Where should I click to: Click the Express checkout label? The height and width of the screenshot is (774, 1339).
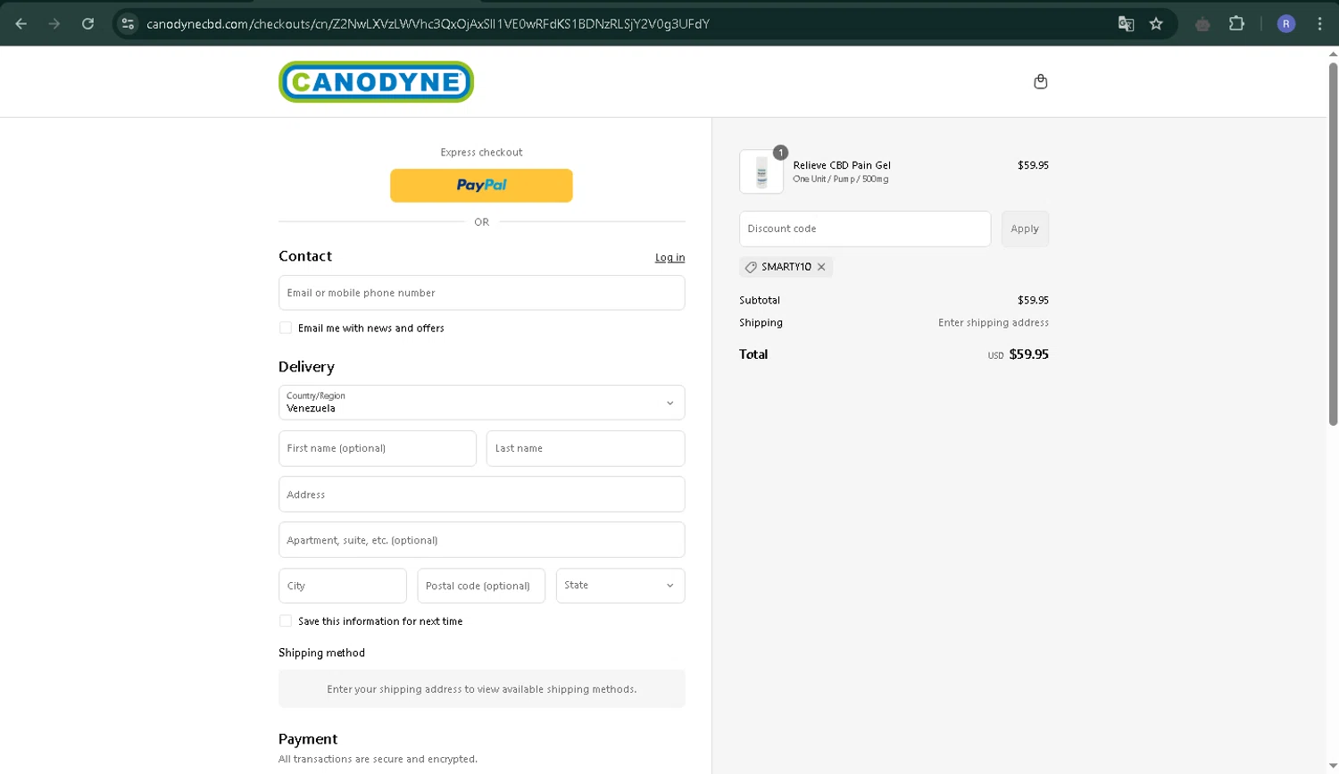point(481,153)
